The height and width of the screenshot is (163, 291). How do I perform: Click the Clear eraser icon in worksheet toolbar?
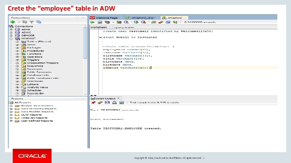coord(161,22)
